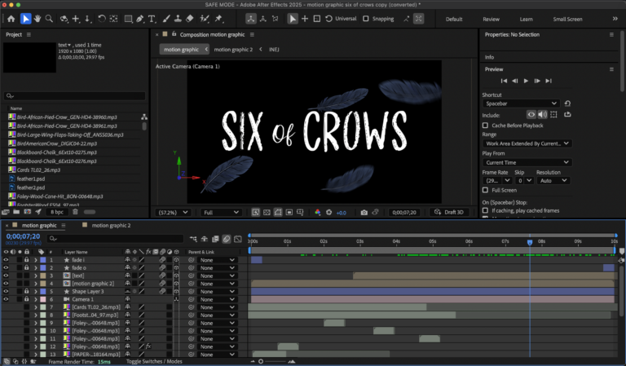626x366 pixels.
Task: Select the Hand tool
Action: click(x=37, y=19)
